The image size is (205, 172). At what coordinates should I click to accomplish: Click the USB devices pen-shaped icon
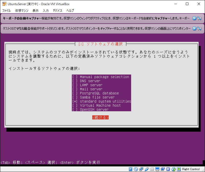tap(147, 169)
